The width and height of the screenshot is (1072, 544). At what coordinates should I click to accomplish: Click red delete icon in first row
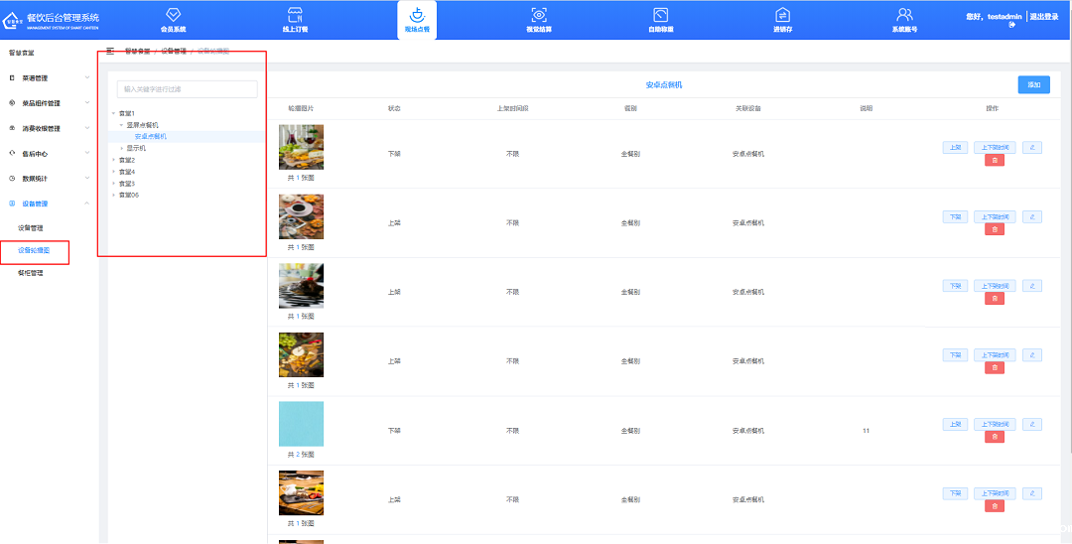coord(995,160)
